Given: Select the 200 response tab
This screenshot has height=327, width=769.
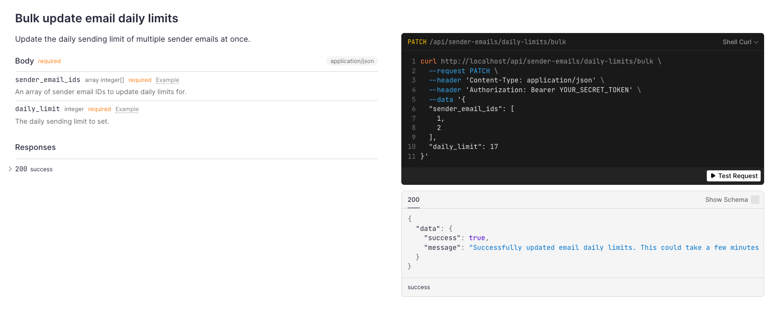Looking at the screenshot, I should click(413, 199).
